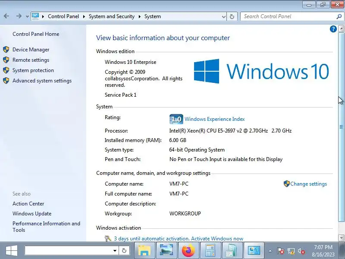Image resolution: width=345 pixels, height=259 pixels.
Task: Click the Windows 10 logo image
Action: (261, 71)
